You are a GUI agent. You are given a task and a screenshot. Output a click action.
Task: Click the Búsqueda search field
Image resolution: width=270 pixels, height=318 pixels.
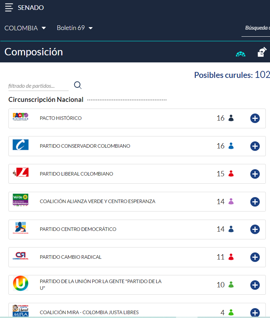coord(256,28)
